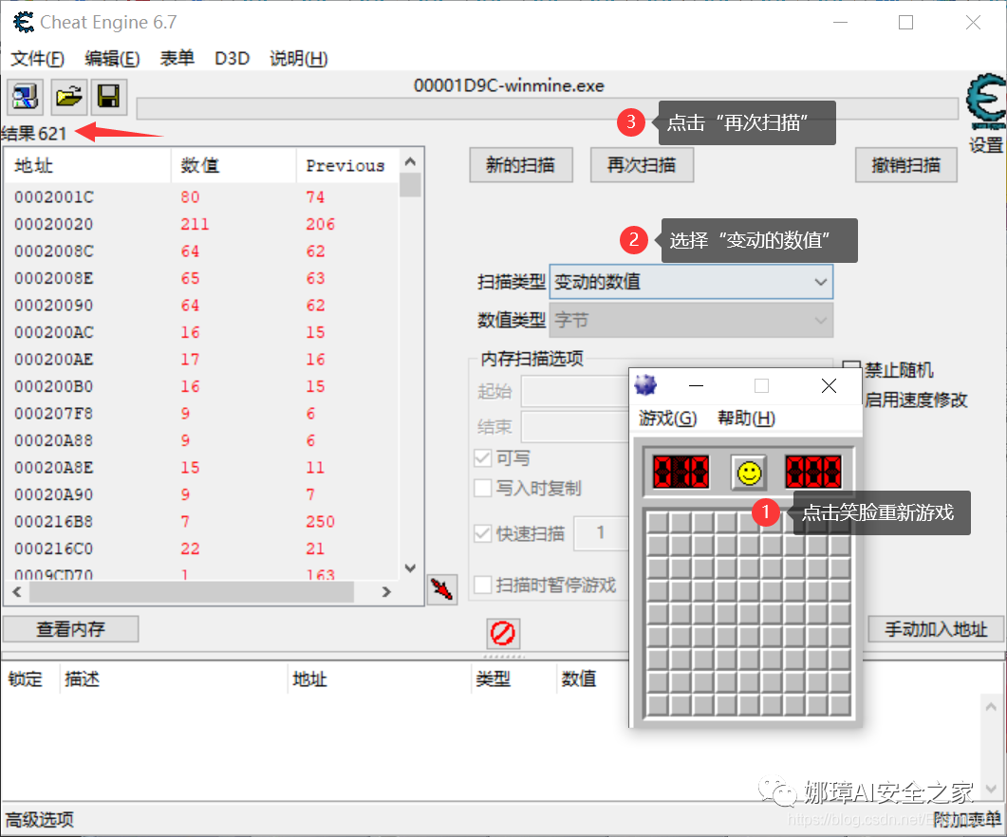Click the 数值 column header in results
The image size is (1007, 837).
click(233, 165)
